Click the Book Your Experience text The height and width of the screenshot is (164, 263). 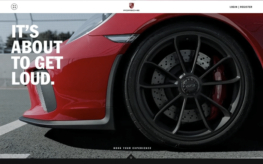132,148
